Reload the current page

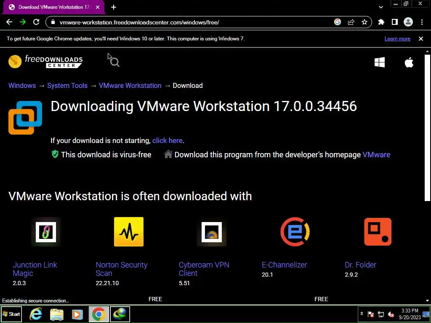point(36,22)
